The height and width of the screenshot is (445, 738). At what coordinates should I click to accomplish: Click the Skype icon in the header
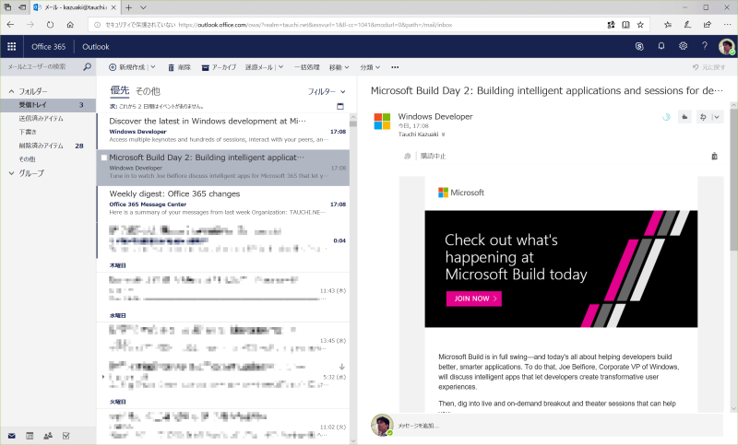pyautogui.click(x=639, y=46)
